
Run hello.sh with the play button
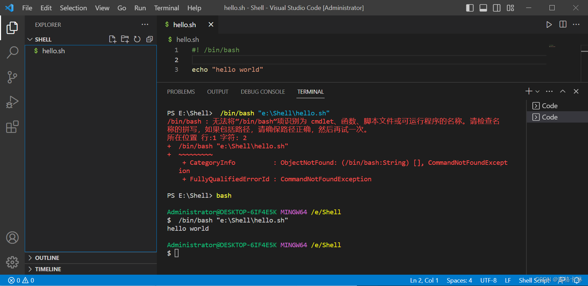(549, 24)
